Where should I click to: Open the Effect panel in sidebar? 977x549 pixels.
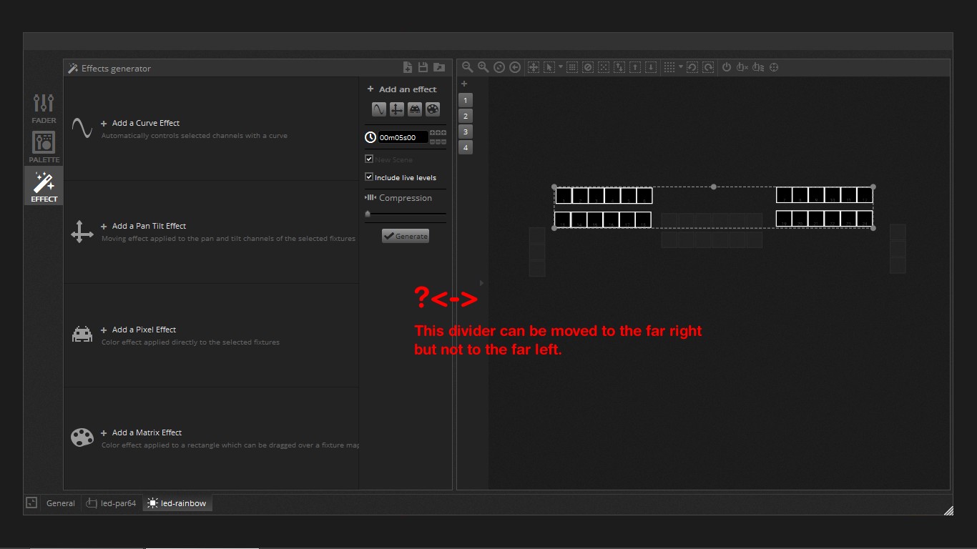click(x=44, y=186)
